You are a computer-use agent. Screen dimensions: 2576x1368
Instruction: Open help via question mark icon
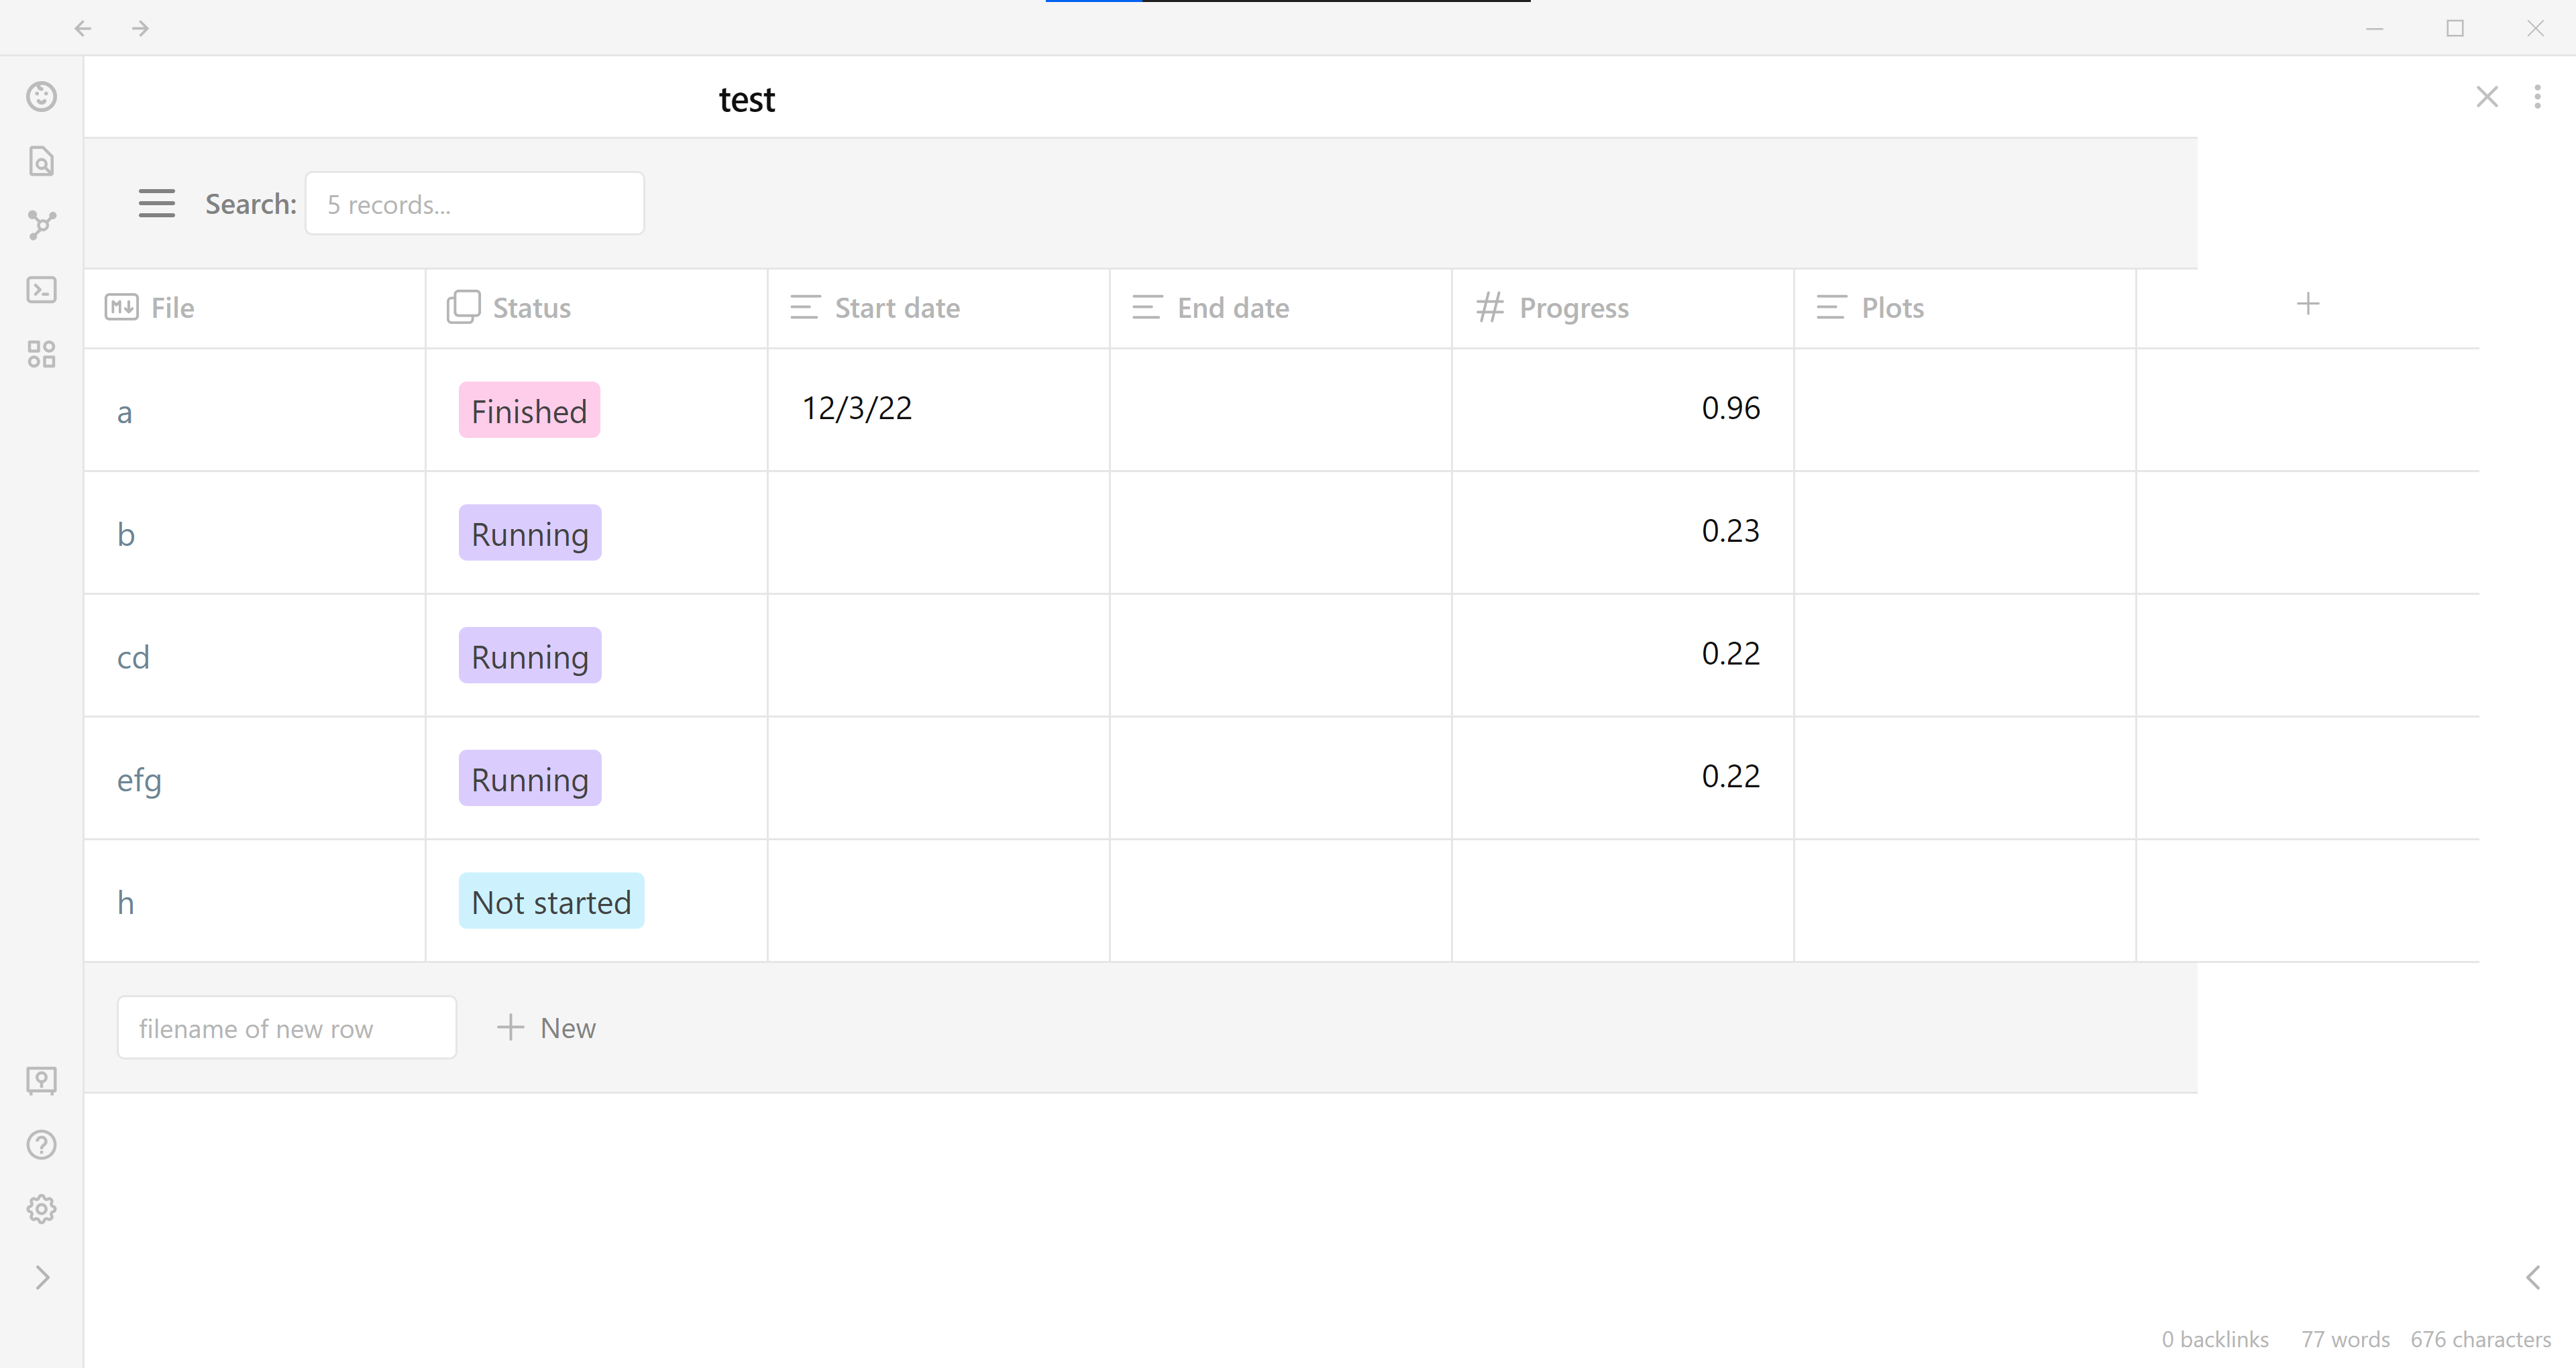[41, 1144]
